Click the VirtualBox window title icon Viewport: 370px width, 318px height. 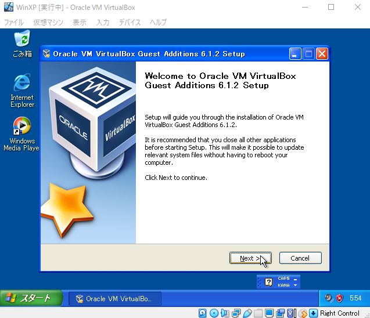pyautogui.click(x=9, y=7)
